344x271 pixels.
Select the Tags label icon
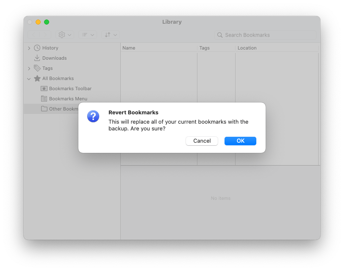(36, 68)
